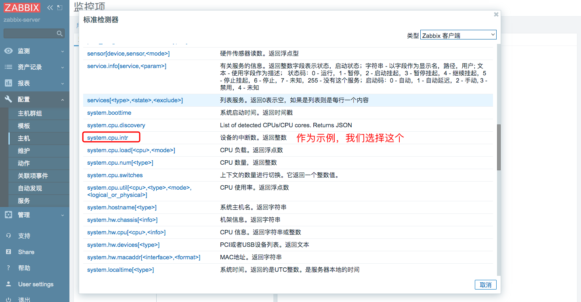Open the 类型 Zabbix 客户端 dropdown
The width and height of the screenshot is (581, 302).
pos(458,35)
